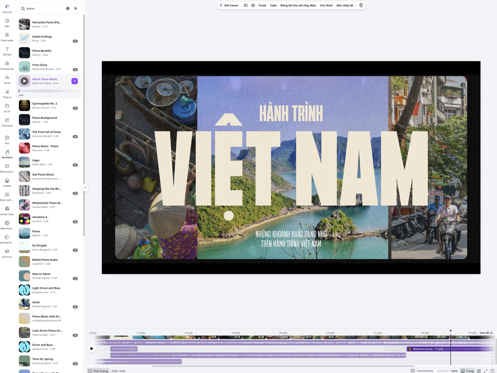Enter fullscreen presentation mode
This screenshot has width=497, height=373.
[x=486, y=371]
